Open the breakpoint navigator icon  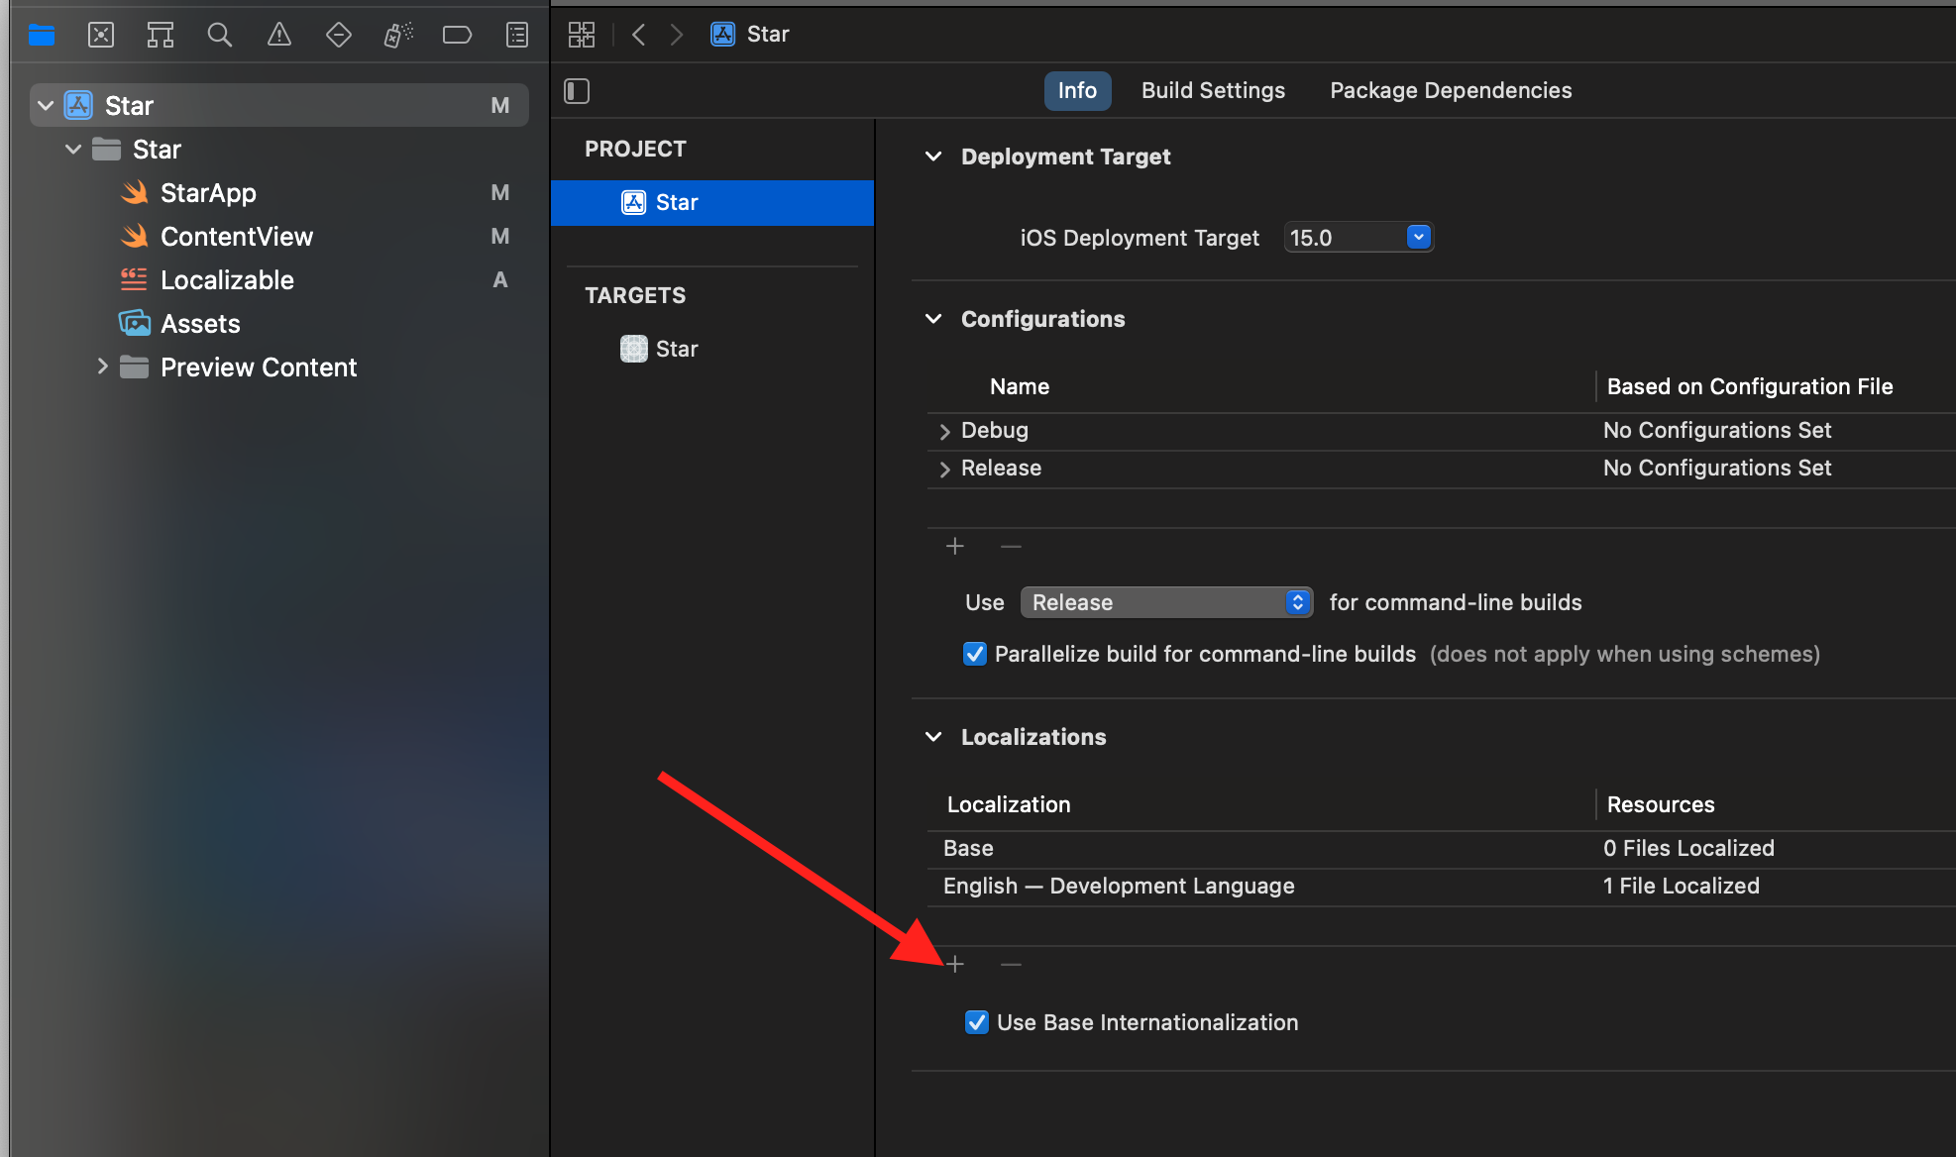(x=457, y=36)
